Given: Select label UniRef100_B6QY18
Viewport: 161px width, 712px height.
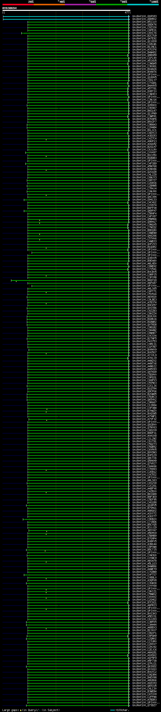Looking at the screenshot, I should [144, 280].
